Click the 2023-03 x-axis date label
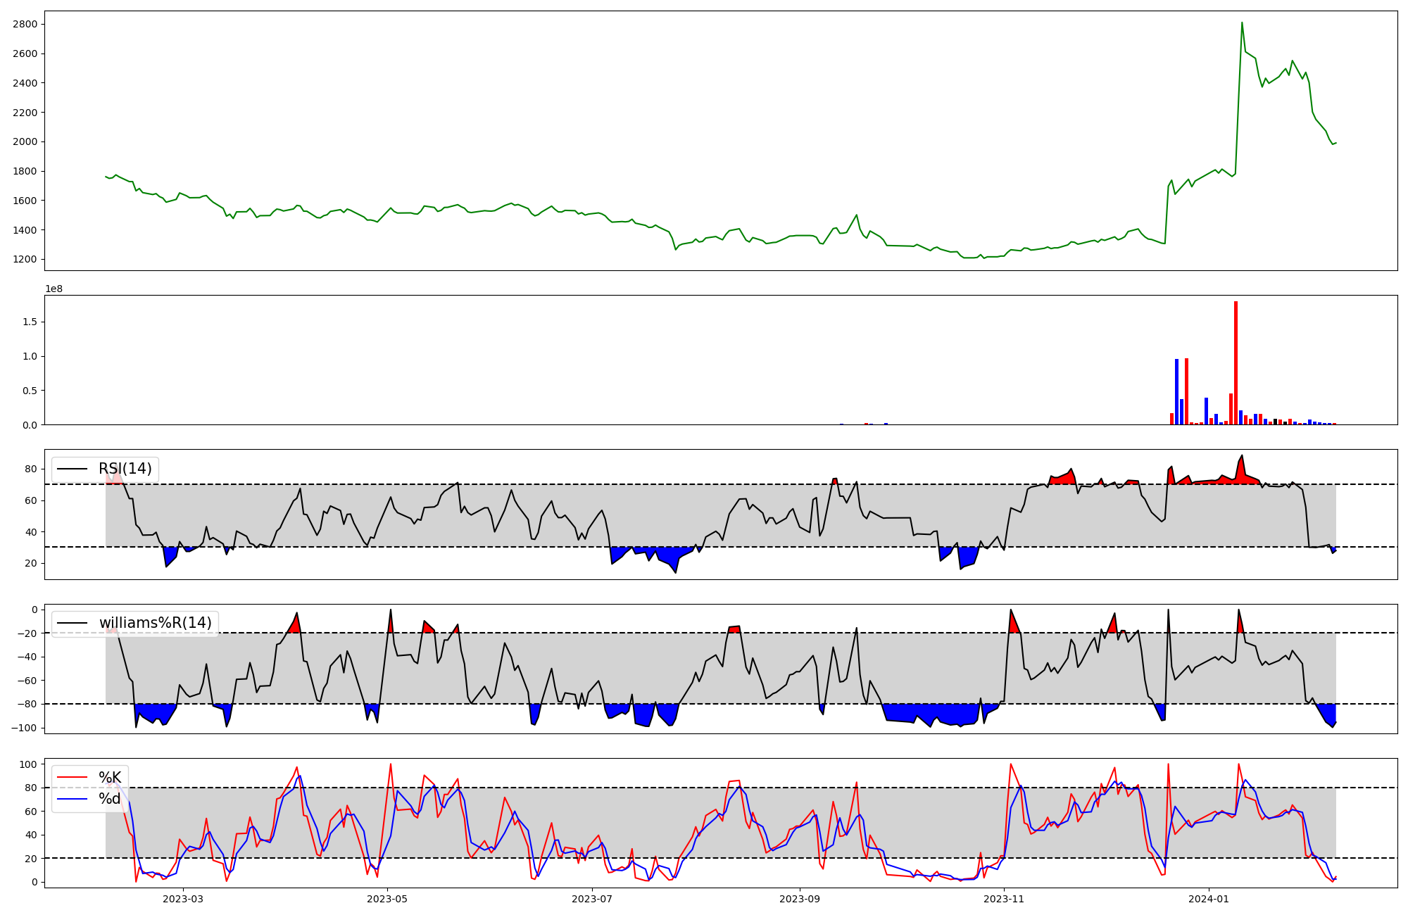 click(183, 899)
